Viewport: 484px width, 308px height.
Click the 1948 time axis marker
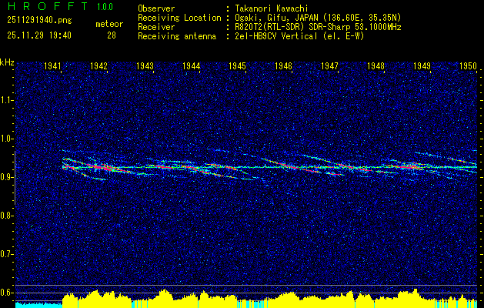coord(376,65)
